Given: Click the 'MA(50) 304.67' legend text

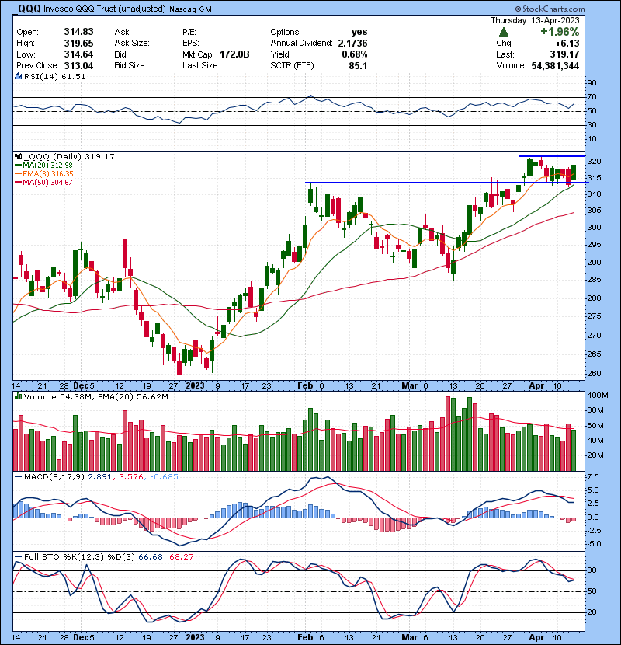Looking at the screenshot, I should 47,182.
